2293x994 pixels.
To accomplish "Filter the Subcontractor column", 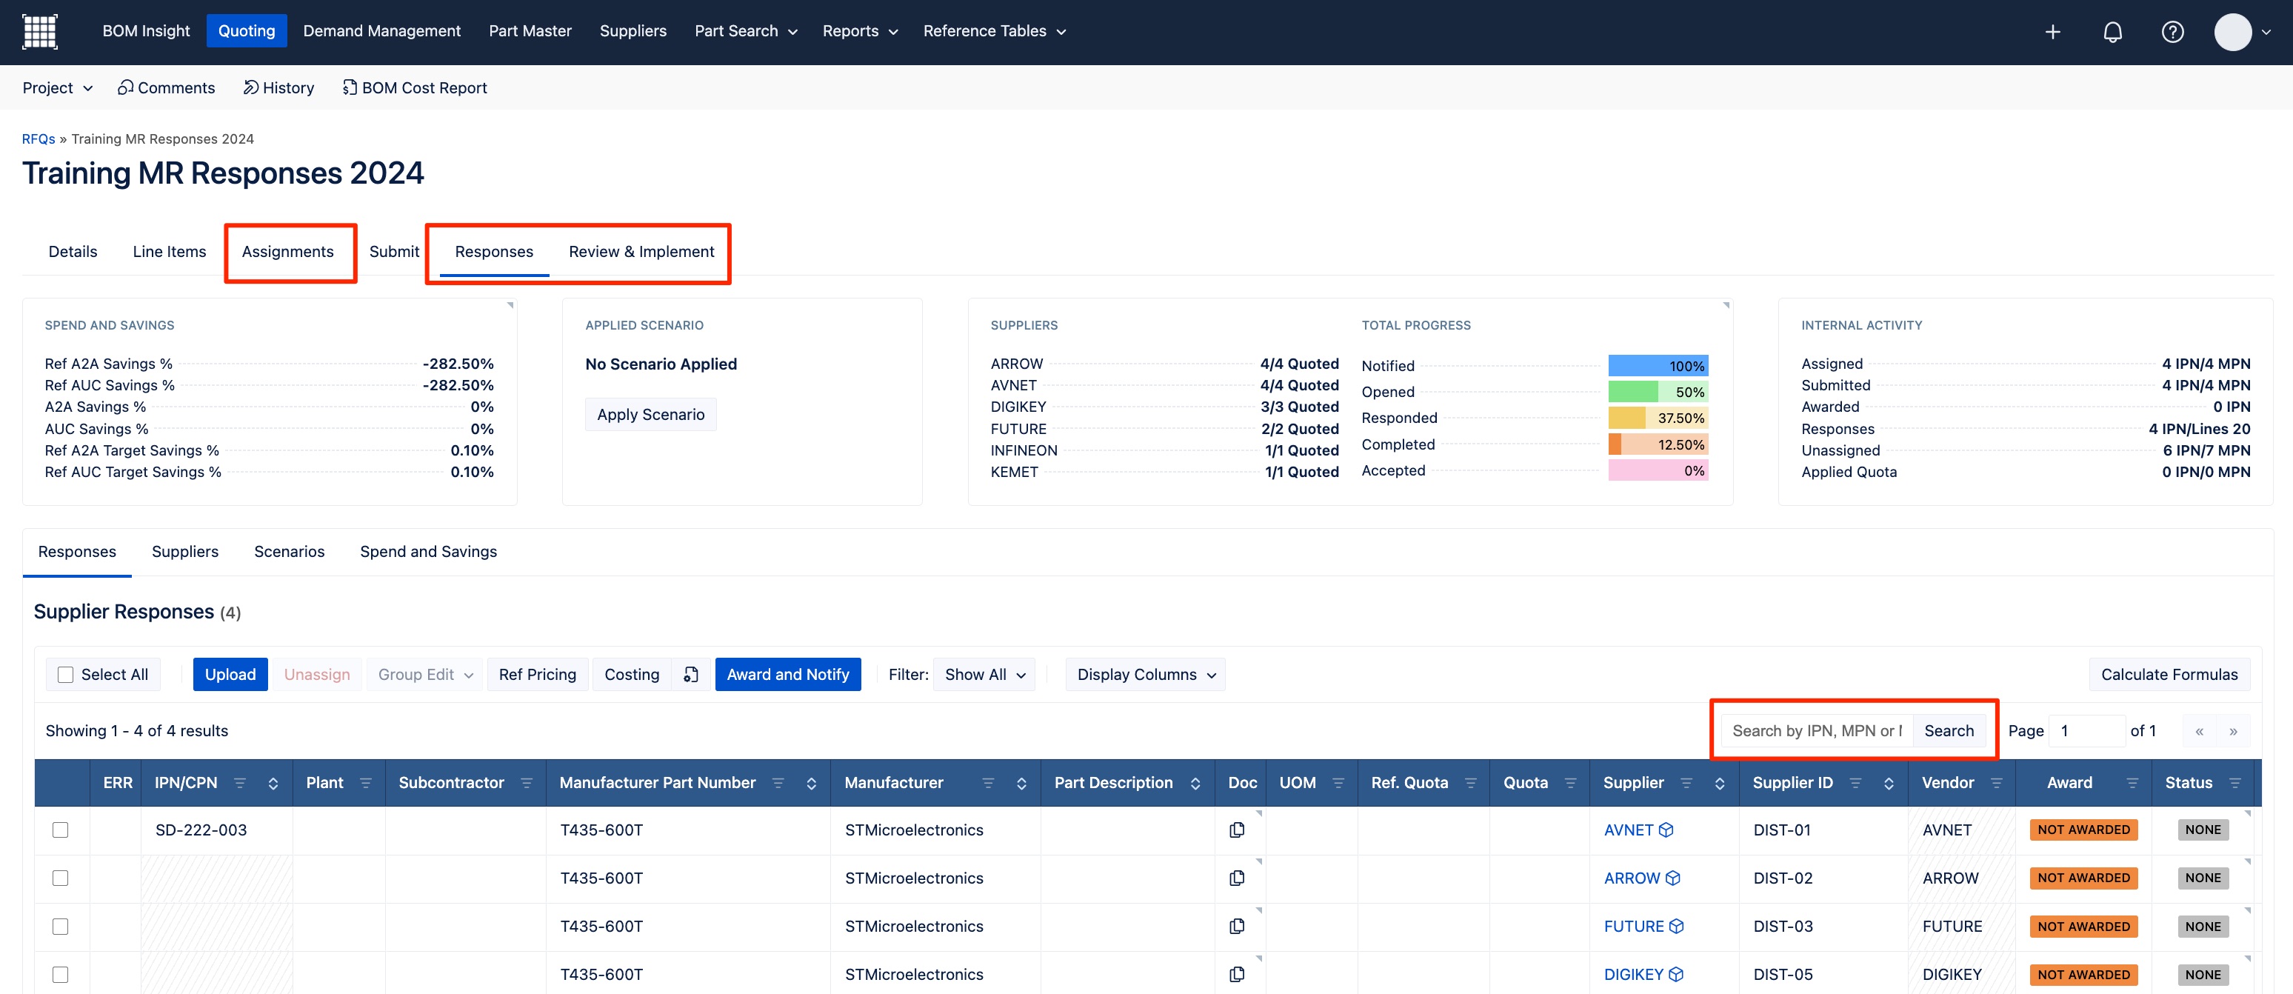I will [526, 783].
